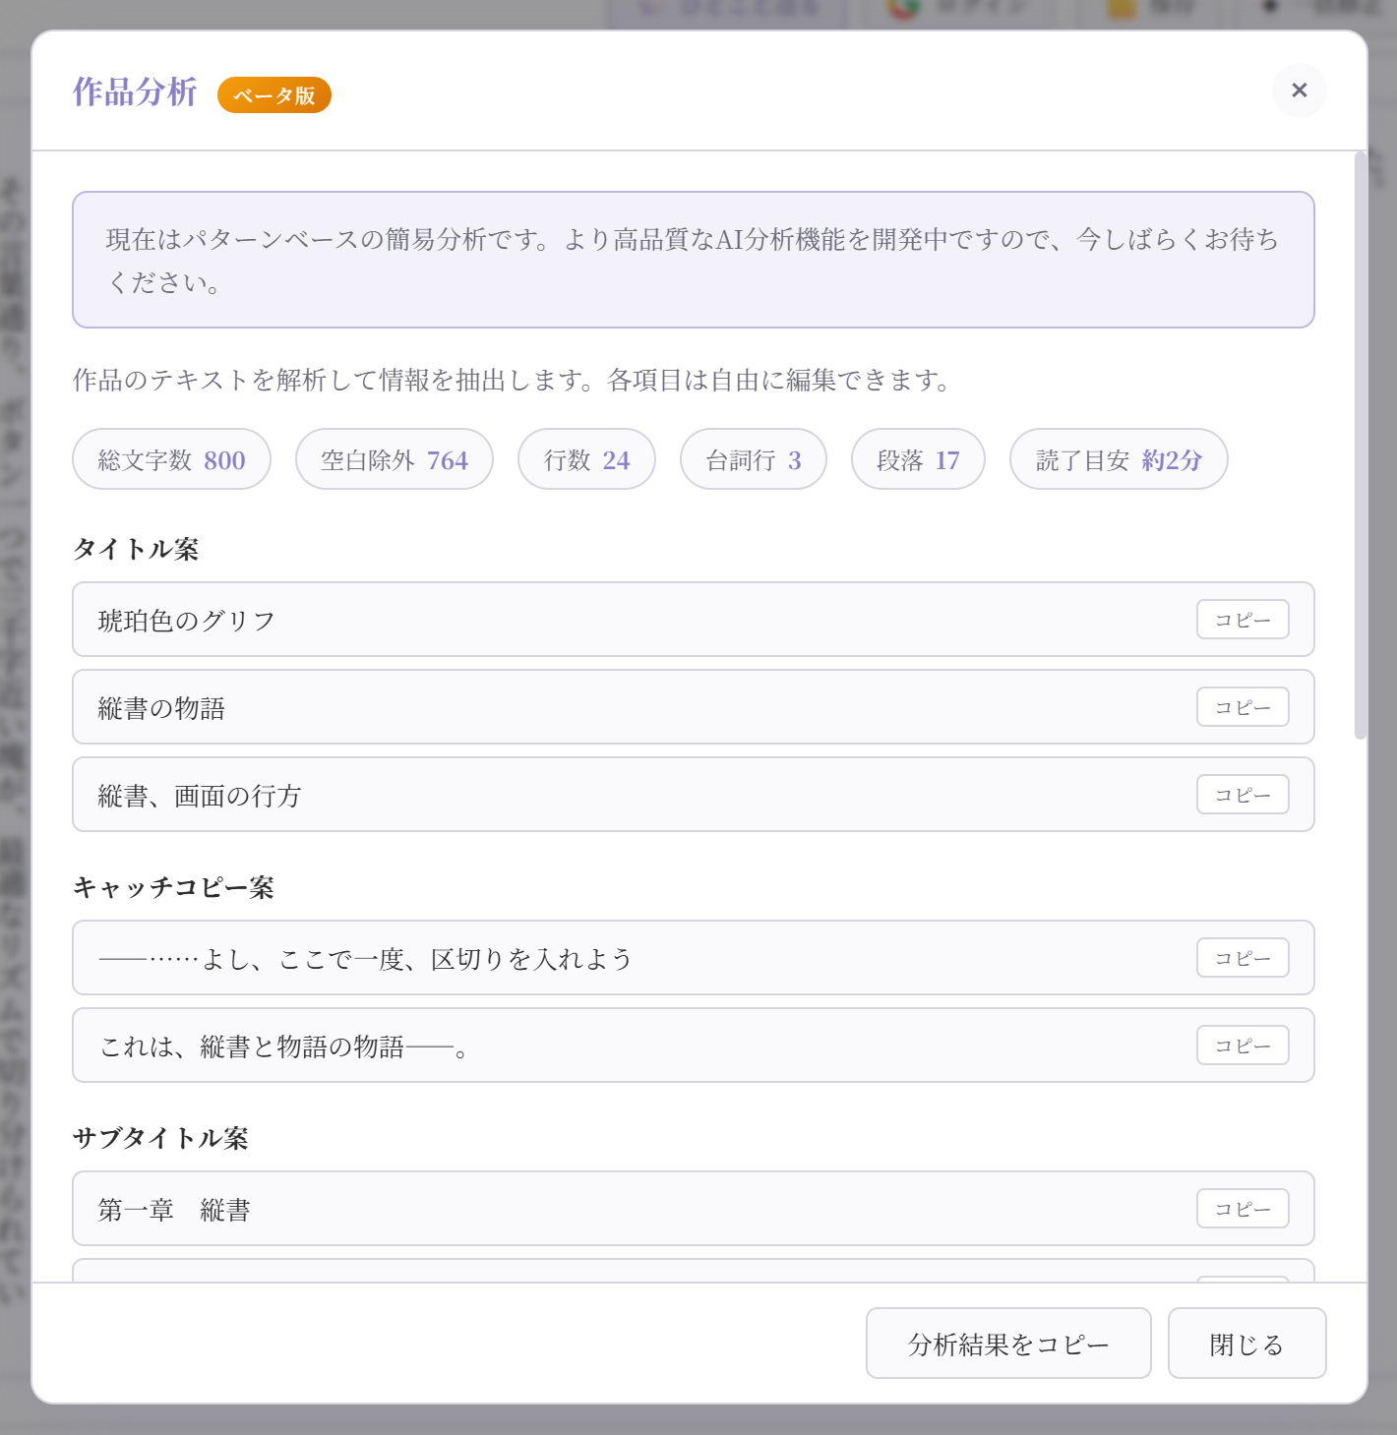Image resolution: width=1397 pixels, height=1435 pixels.
Task: Select the 総文字数 800 stat chip
Action: click(171, 458)
